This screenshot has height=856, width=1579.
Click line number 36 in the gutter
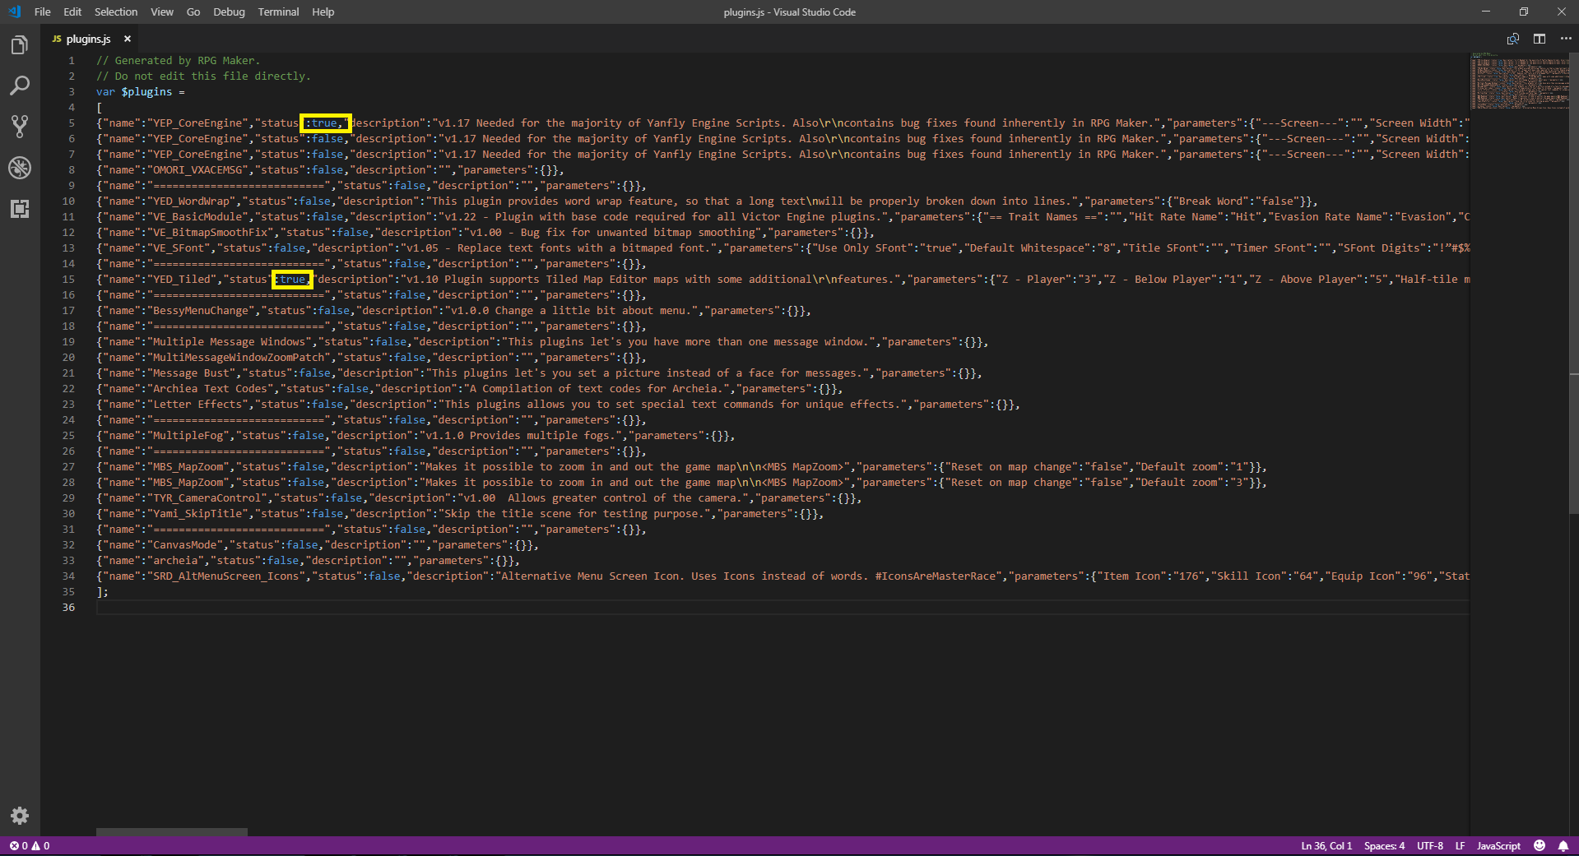[x=68, y=608]
